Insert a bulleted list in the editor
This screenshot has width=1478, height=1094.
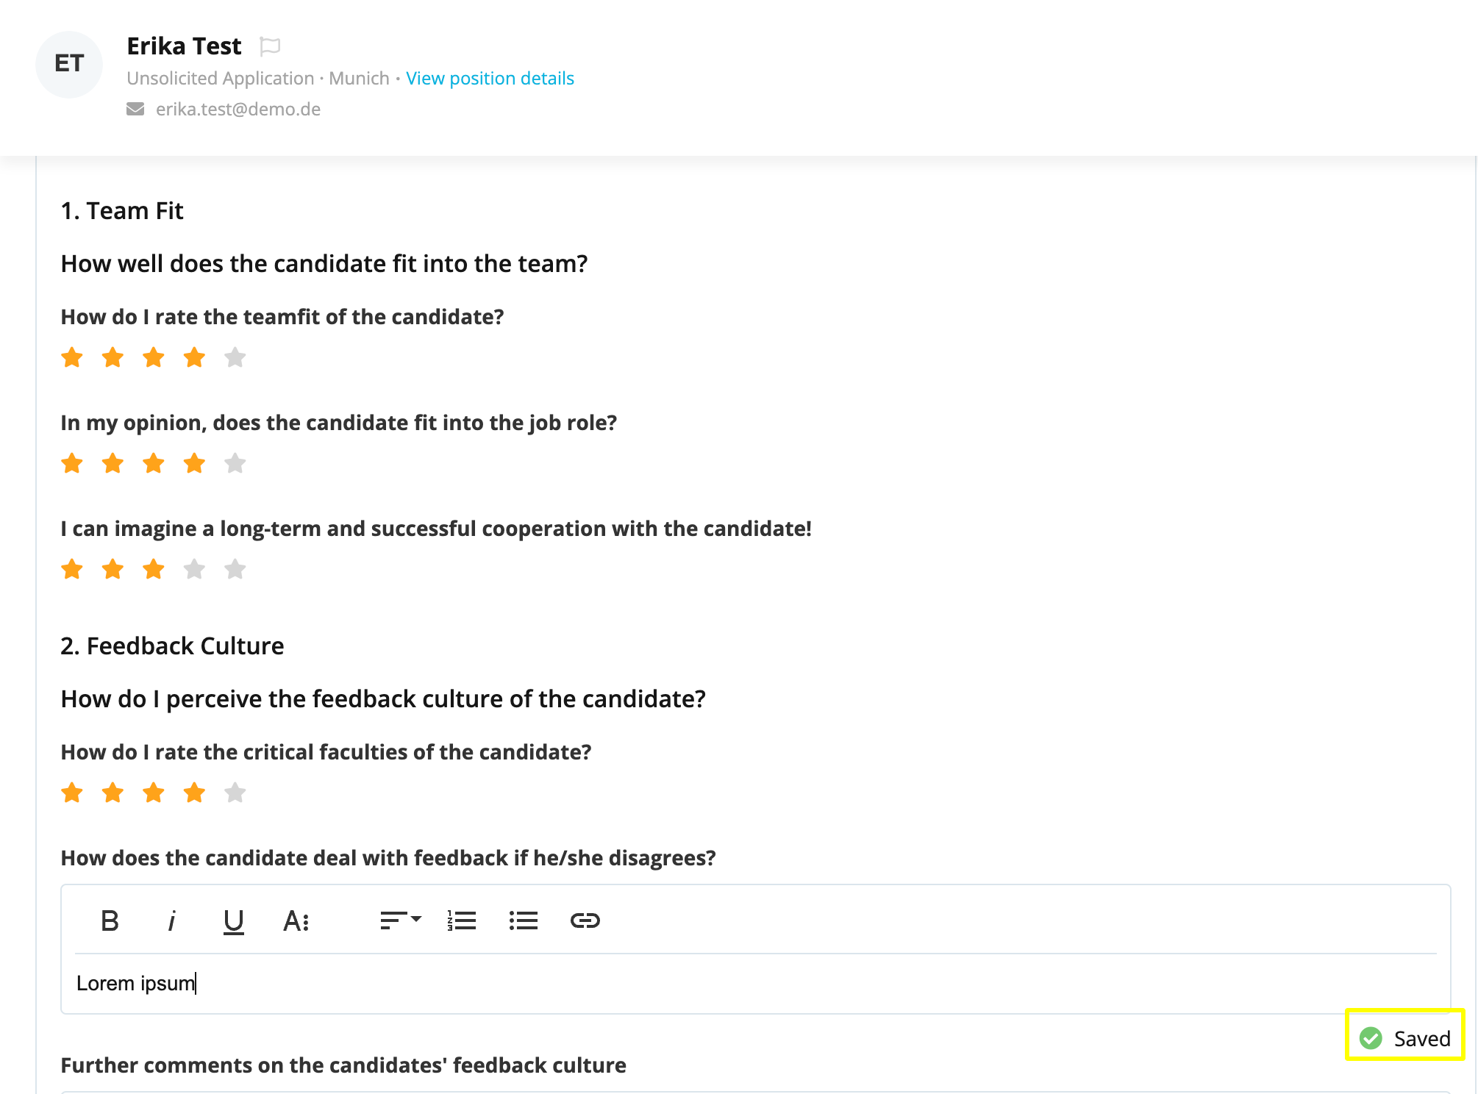tap(524, 920)
